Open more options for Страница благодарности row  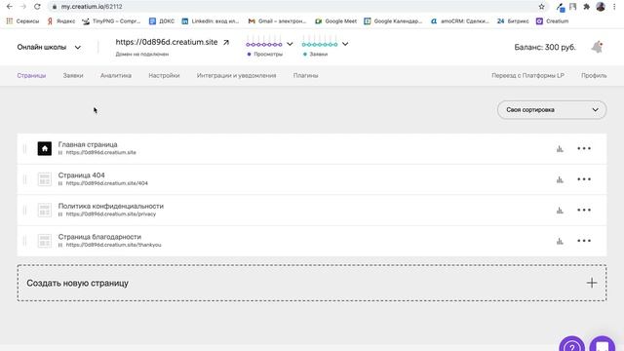coord(584,241)
